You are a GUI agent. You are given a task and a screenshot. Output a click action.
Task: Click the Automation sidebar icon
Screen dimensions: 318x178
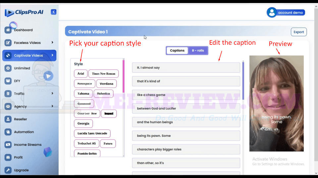coord(8,132)
